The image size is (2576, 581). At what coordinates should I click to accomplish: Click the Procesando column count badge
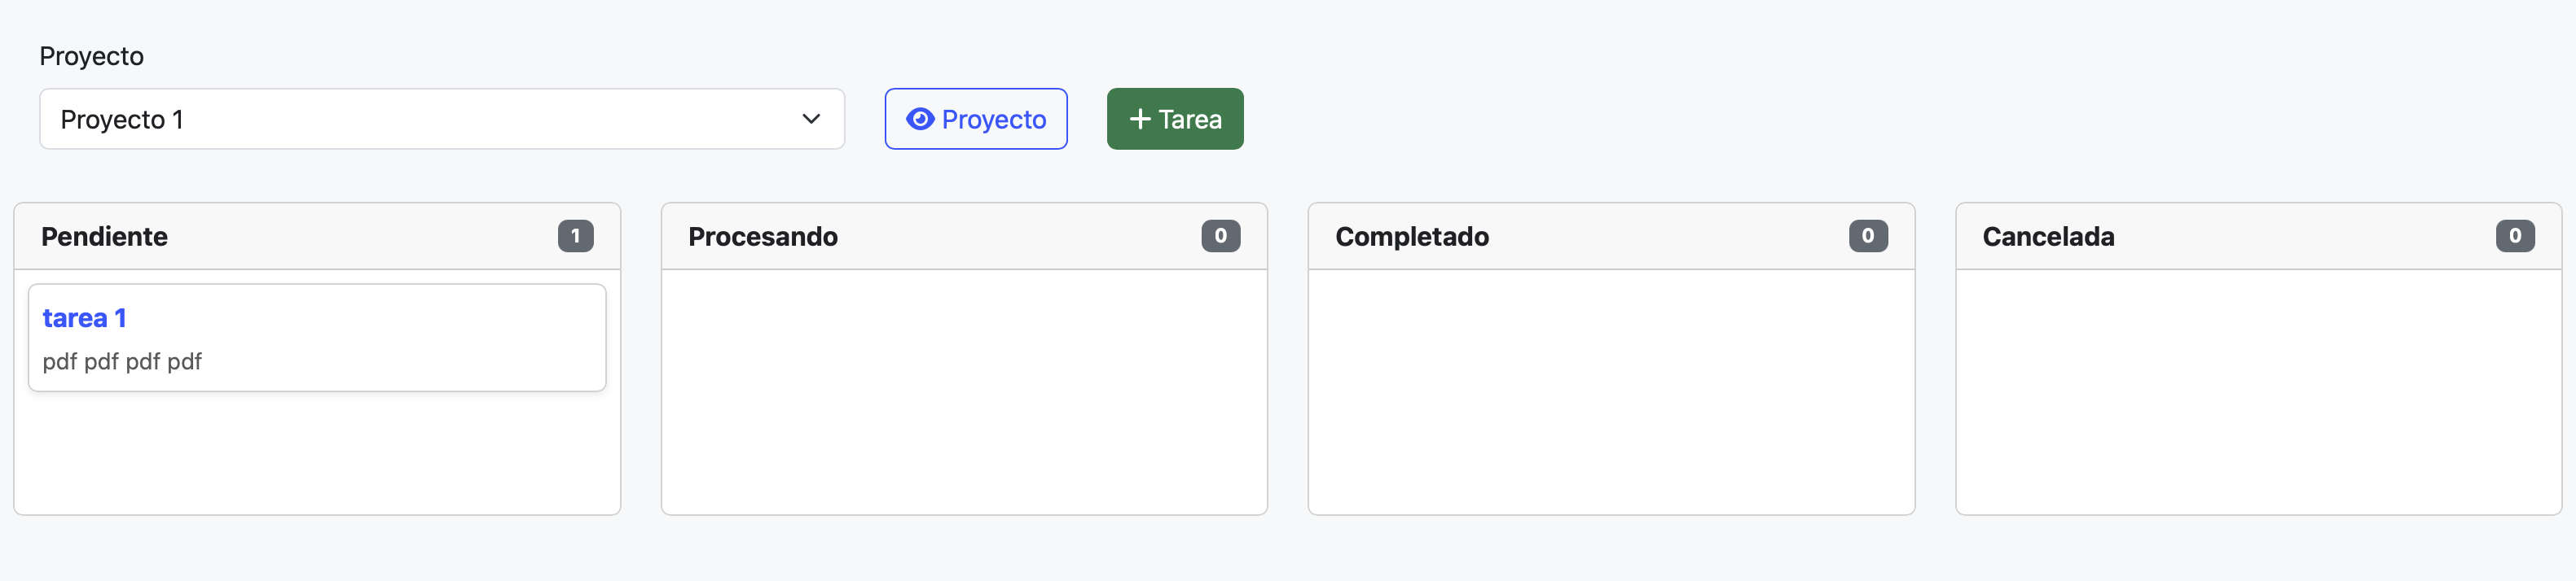(1220, 236)
